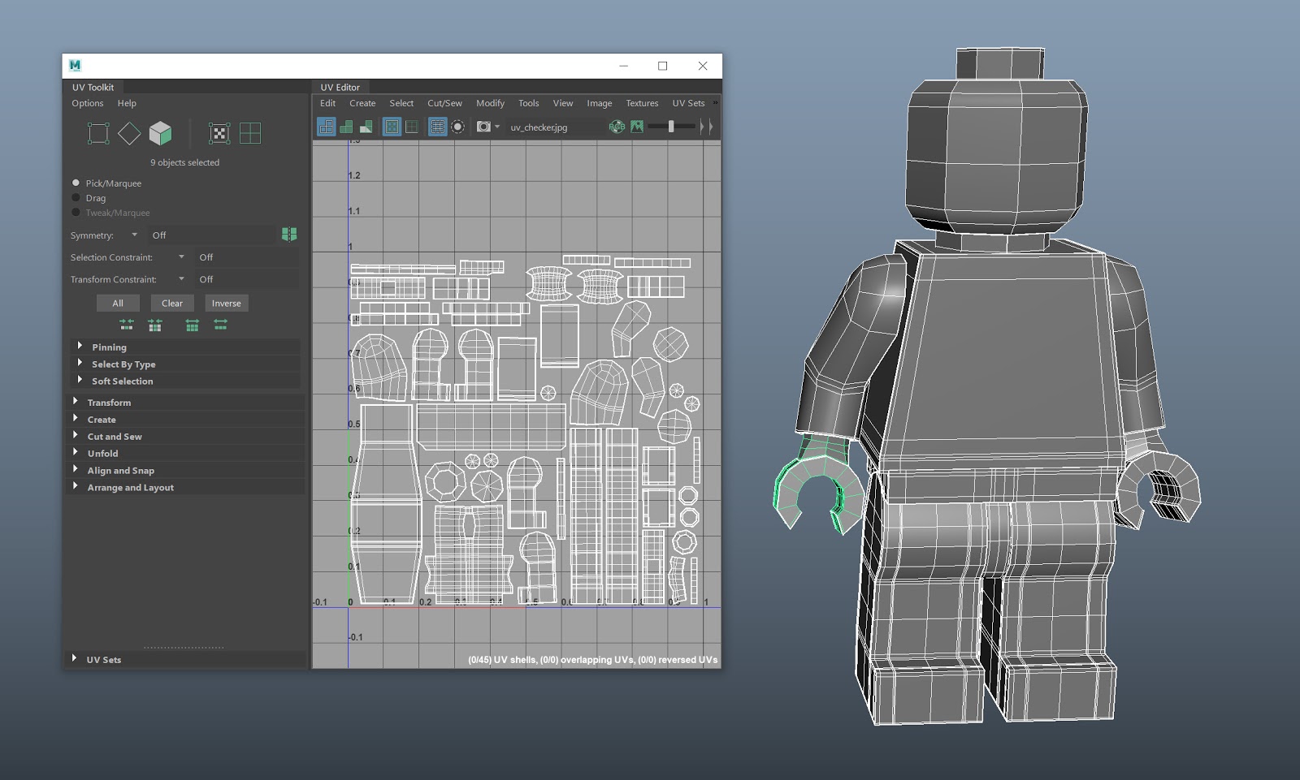Adjust the dim image slider handle
This screenshot has width=1300, height=780.
[x=671, y=127]
